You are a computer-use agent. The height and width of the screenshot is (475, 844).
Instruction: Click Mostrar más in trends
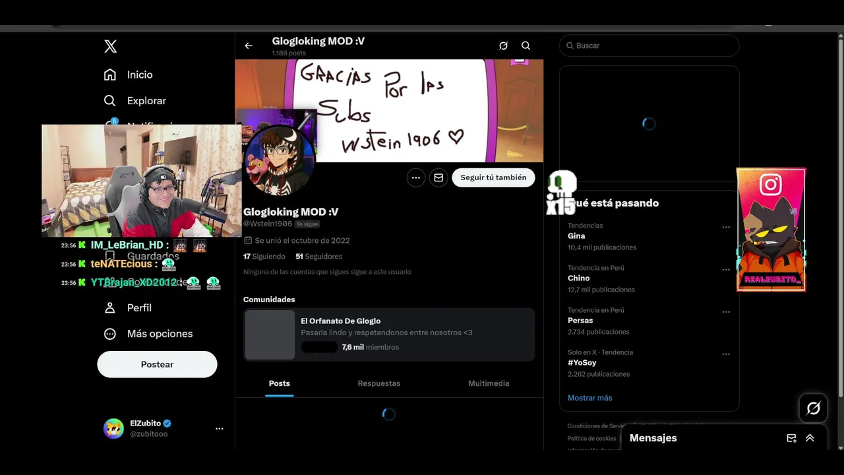pos(589,398)
